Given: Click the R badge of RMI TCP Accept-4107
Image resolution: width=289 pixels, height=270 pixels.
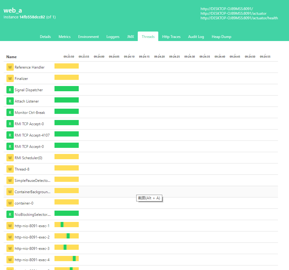Looking at the screenshot, I should click(10, 135).
